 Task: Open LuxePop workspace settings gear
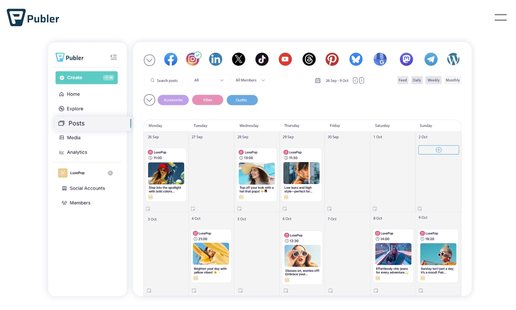point(110,173)
